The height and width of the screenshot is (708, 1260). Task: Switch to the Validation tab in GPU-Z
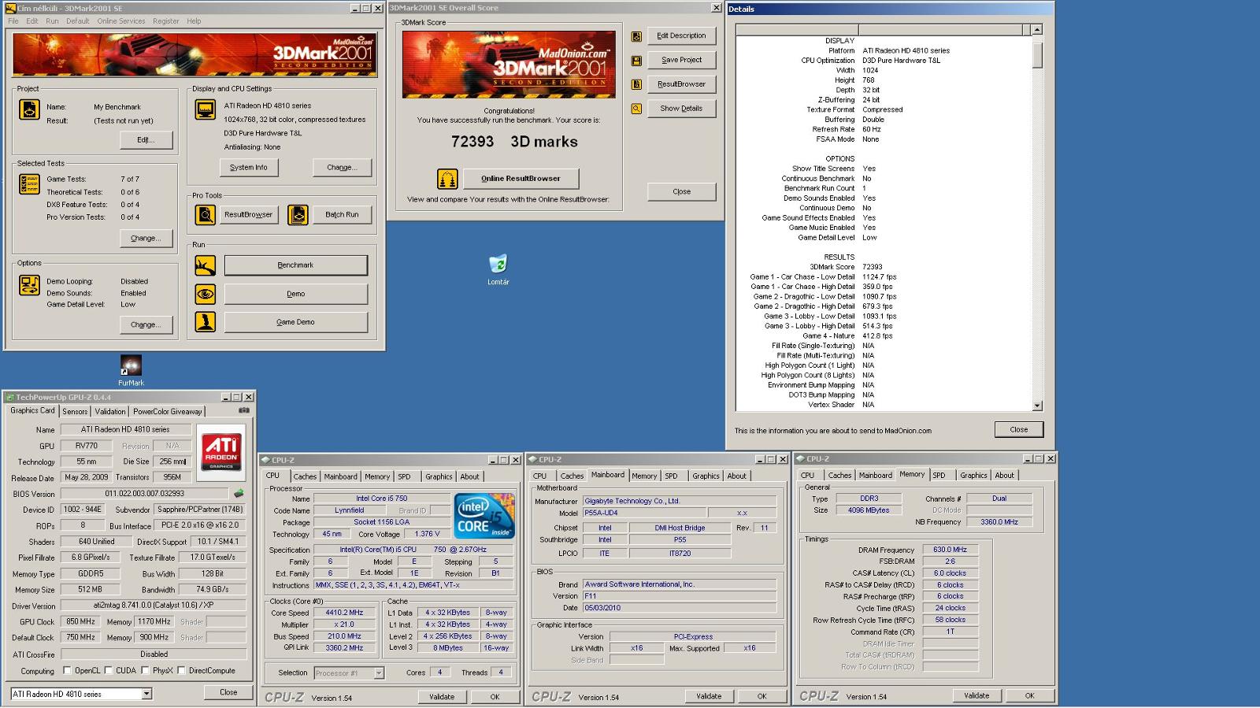pyautogui.click(x=110, y=411)
